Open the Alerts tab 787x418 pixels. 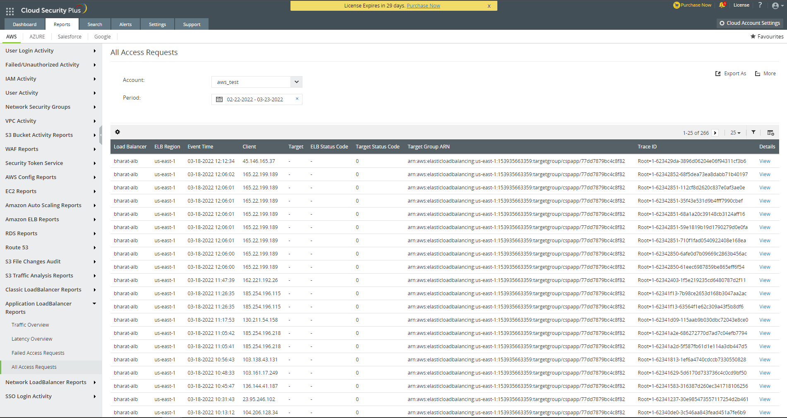(125, 24)
